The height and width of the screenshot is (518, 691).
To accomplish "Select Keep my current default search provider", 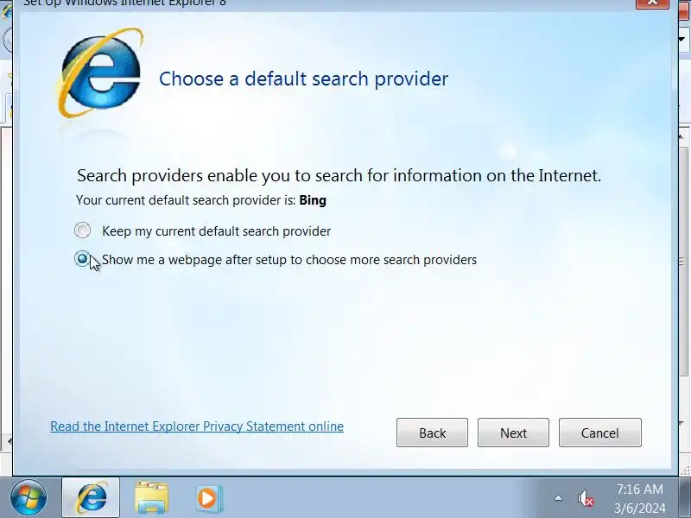I will tap(82, 231).
